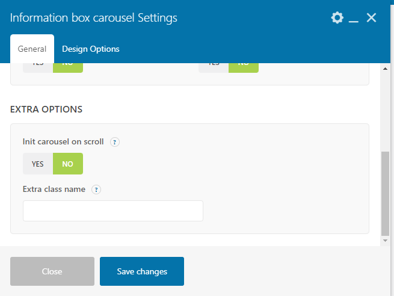This screenshot has height=296, width=394.
Task: Click help icon next to Extra class name
Action: (96, 190)
